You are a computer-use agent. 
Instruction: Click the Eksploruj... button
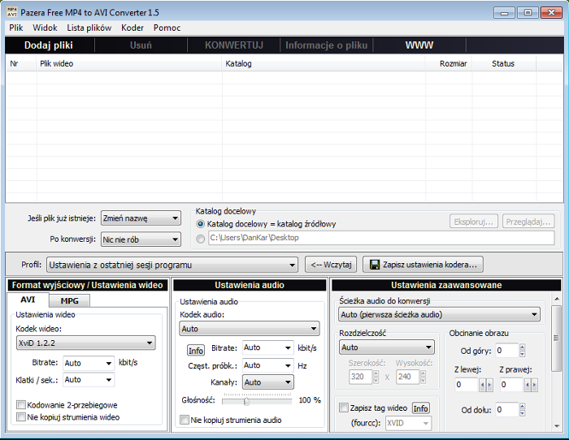click(474, 222)
